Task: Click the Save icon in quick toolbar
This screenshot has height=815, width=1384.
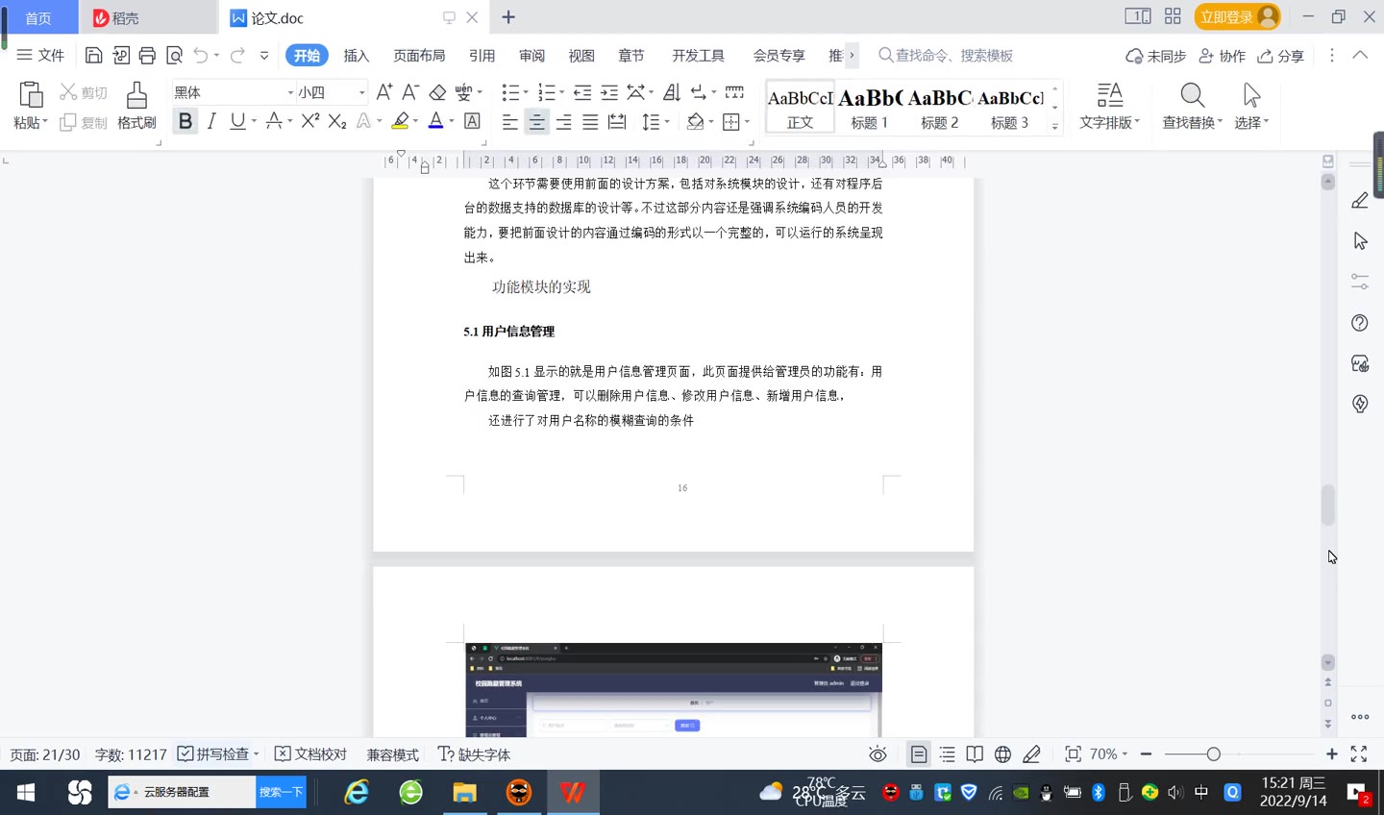Action: coord(93,56)
